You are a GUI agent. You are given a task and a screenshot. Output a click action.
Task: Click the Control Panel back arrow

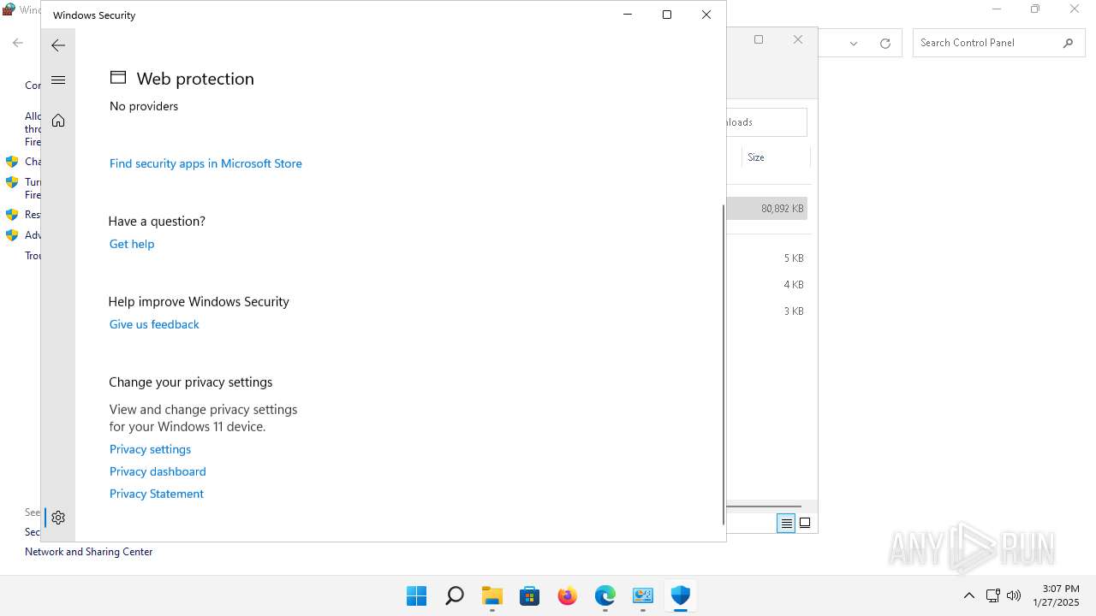pyautogui.click(x=18, y=43)
